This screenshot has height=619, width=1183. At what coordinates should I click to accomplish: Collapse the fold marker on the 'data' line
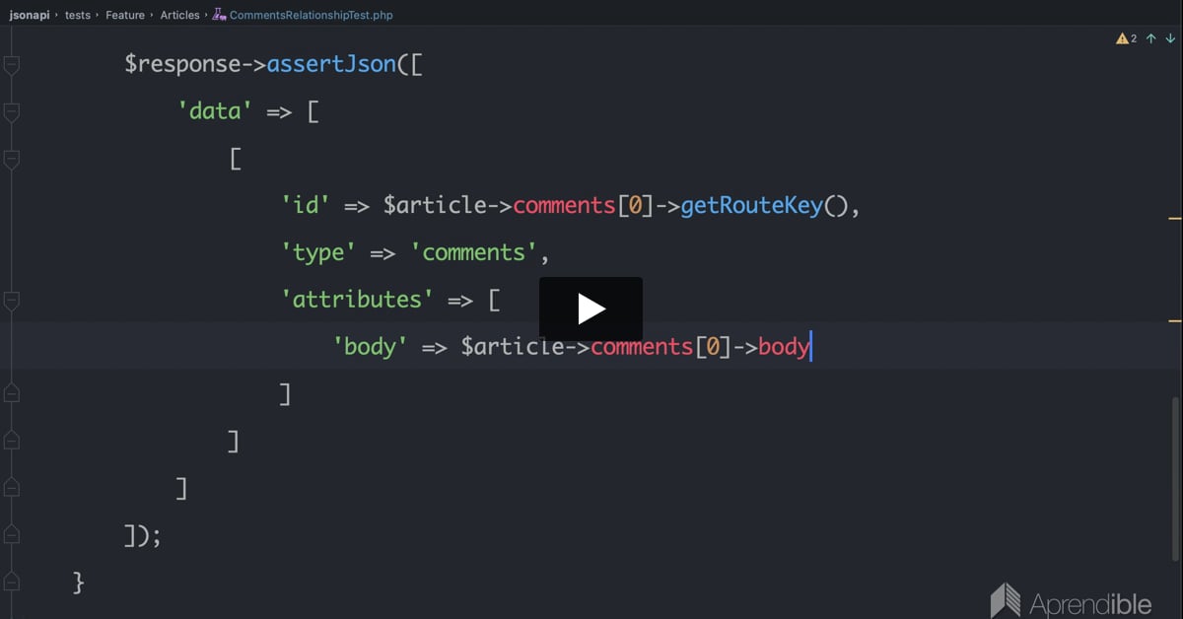click(x=12, y=112)
